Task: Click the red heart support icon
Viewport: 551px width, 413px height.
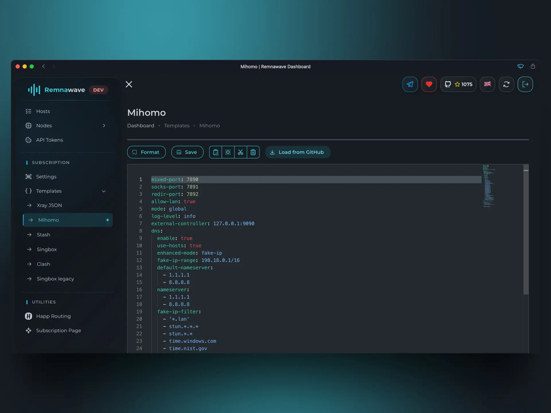Action: pyautogui.click(x=429, y=84)
